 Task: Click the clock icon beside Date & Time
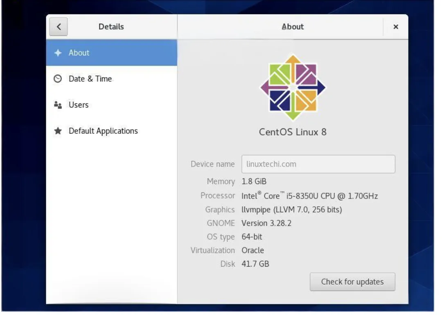58,79
